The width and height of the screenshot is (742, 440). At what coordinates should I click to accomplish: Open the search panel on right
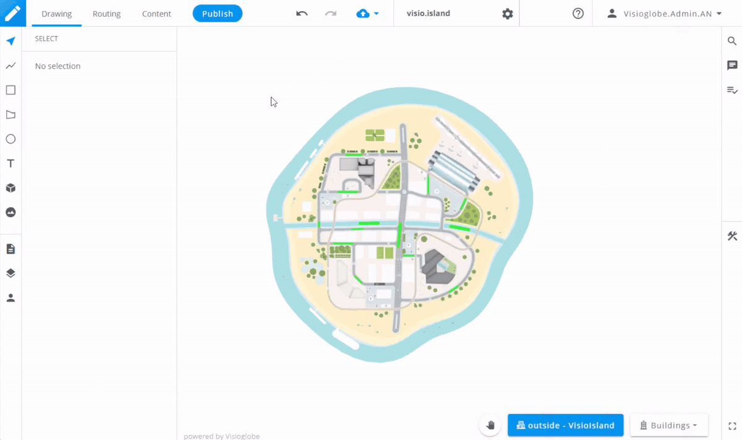pyautogui.click(x=732, y=41)
